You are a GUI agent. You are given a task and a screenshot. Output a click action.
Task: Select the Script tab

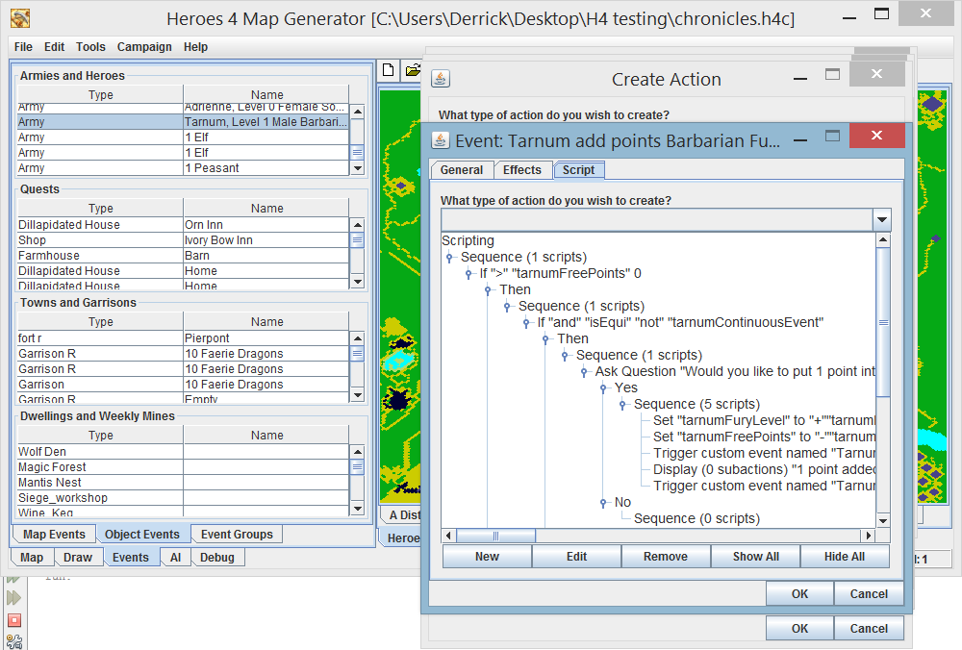(578, 170)
